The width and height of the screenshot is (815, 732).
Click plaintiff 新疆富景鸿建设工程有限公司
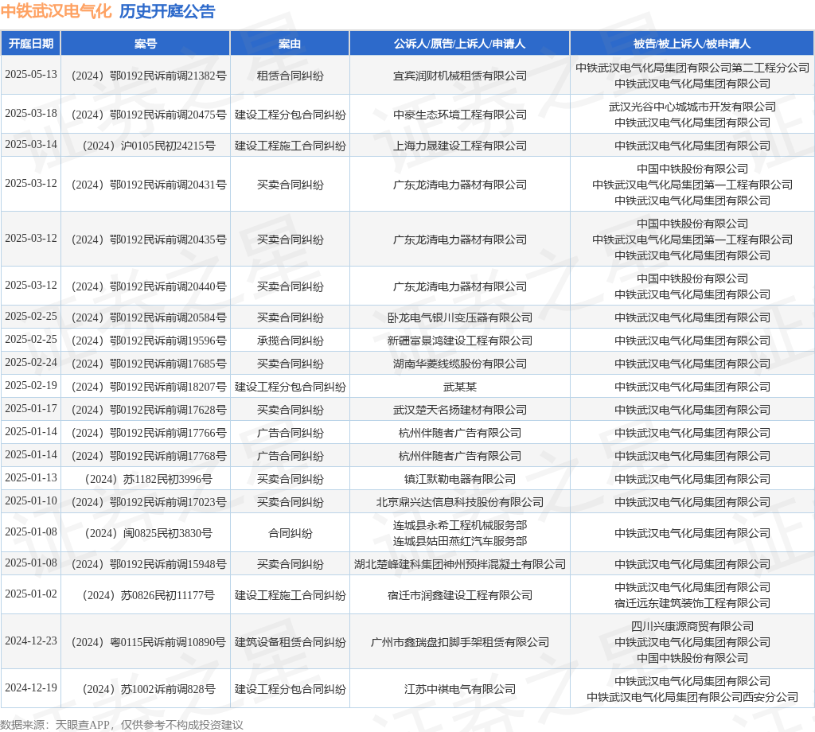point(459,341)
